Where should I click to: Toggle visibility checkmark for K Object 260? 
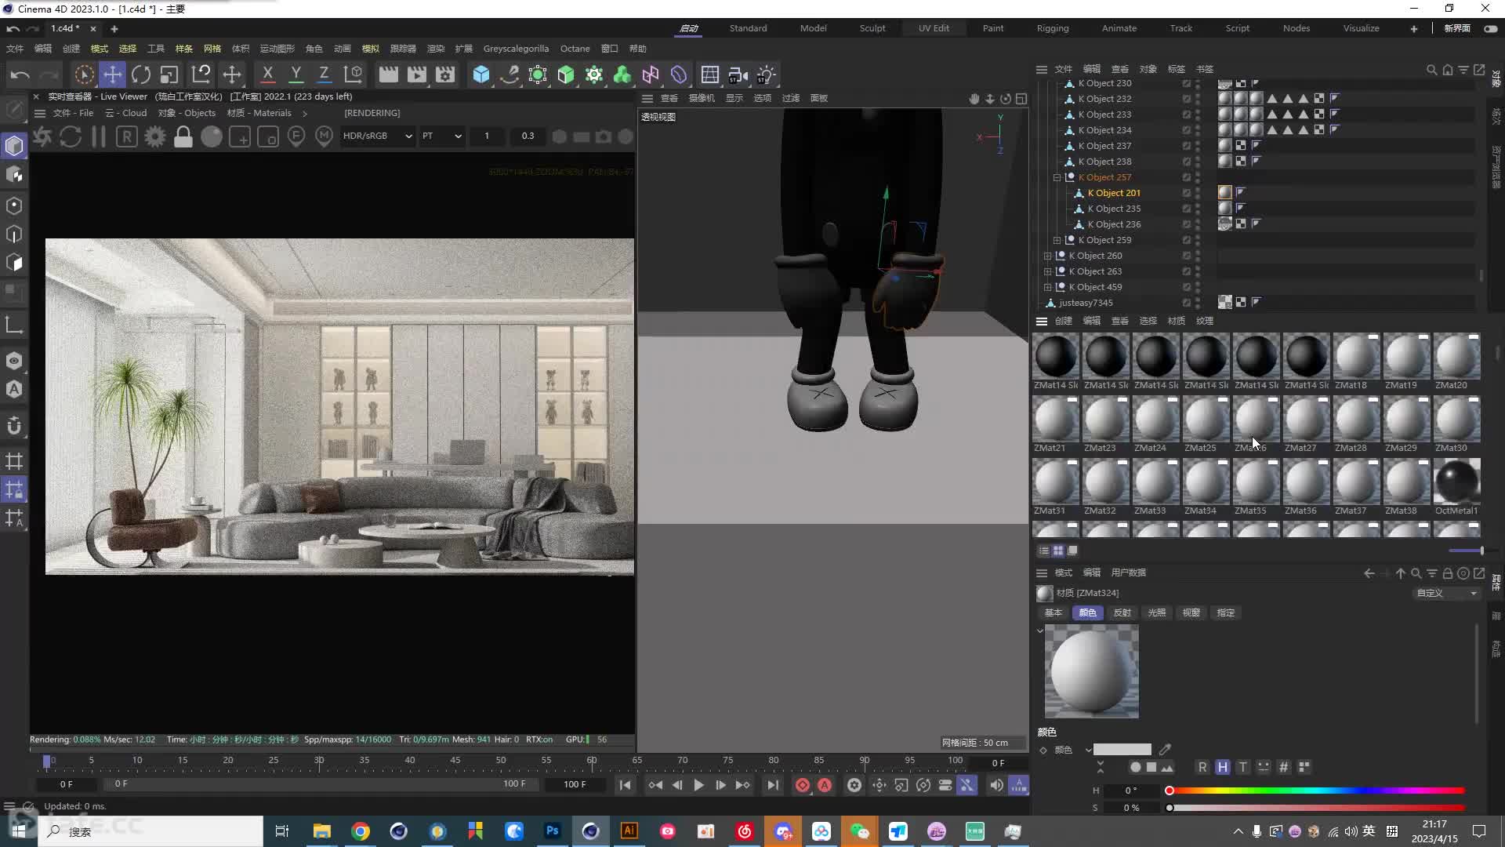point(1187,256)
